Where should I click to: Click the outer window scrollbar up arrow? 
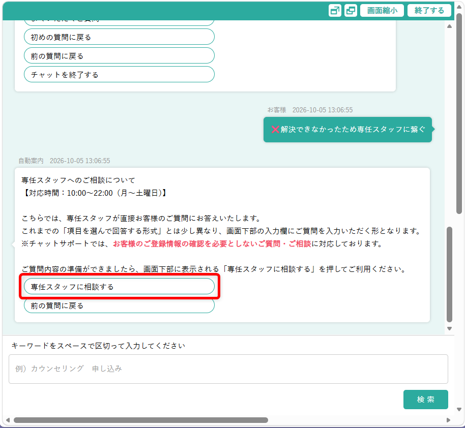pyautogui.click(x=459, y=7)
